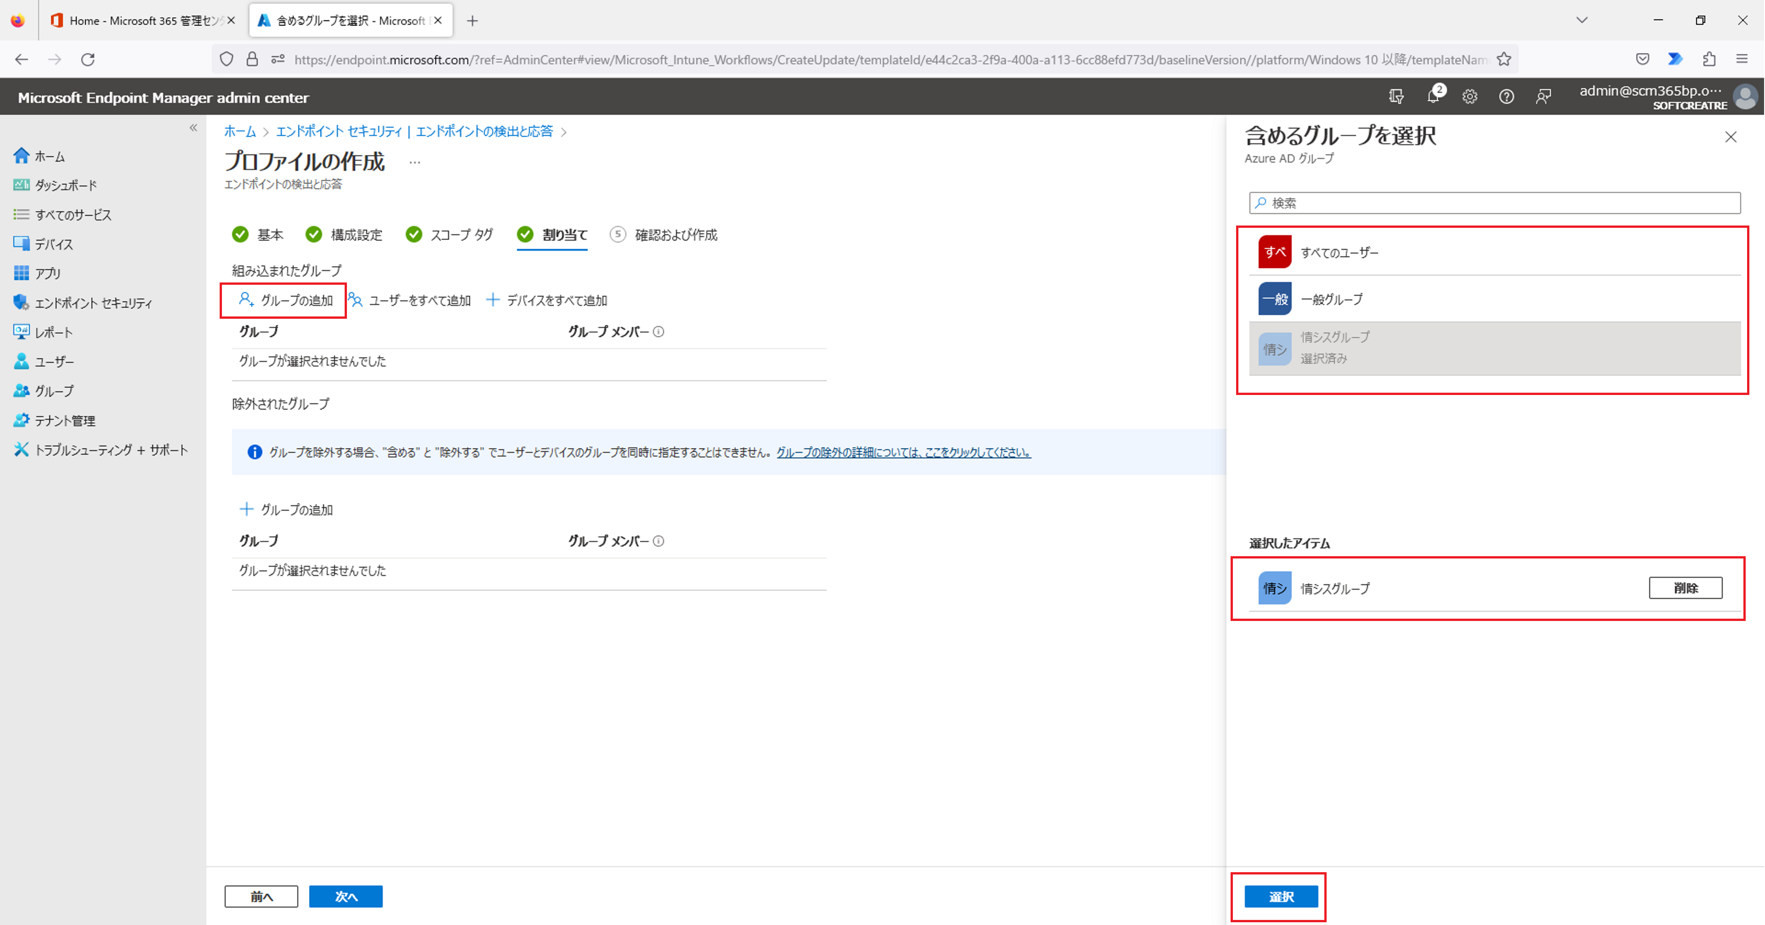Click the 次へ button
Screen dimensions: 1765x925
coord(346,896)
